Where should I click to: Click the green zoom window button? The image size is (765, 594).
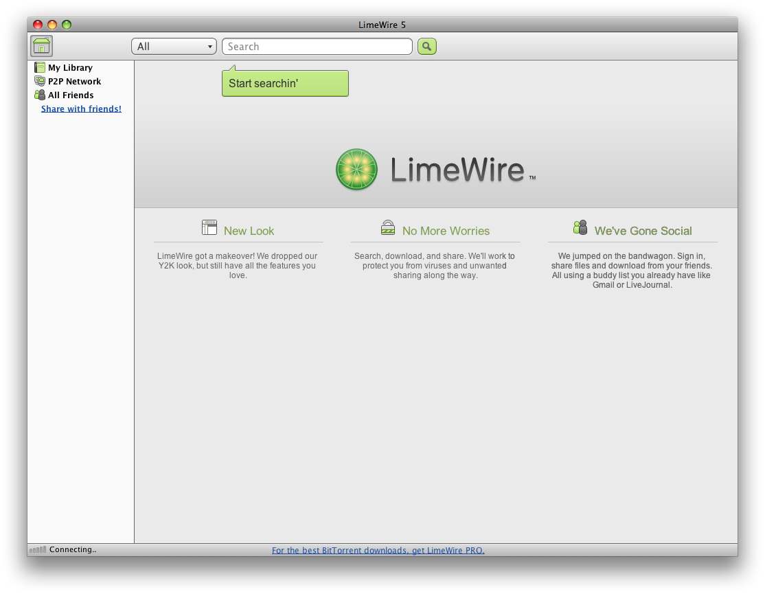[x=67, y=25]
